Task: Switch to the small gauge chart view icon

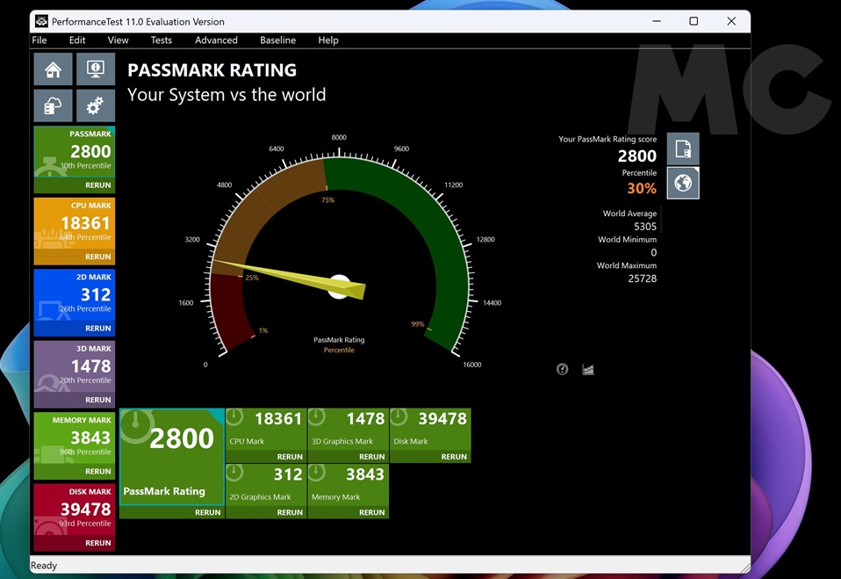Action: (563, 369)
